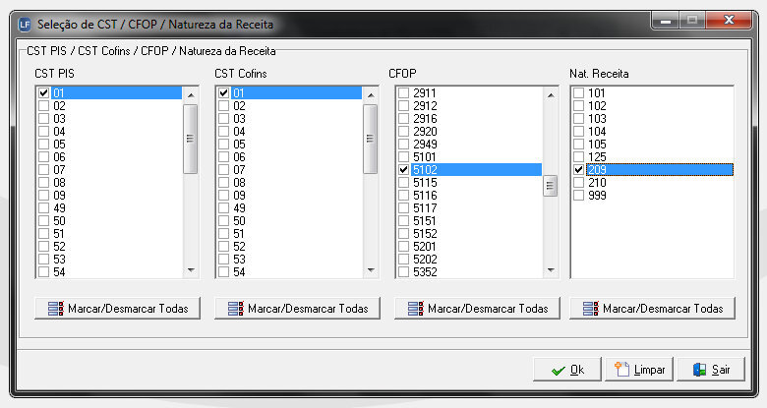This screenshot has width=767, height=408.
Task: Check Nat. Receita 999 checkbox
Action: point(578,196)
